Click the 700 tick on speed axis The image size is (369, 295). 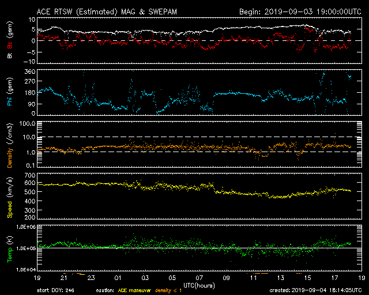[30, 175]
